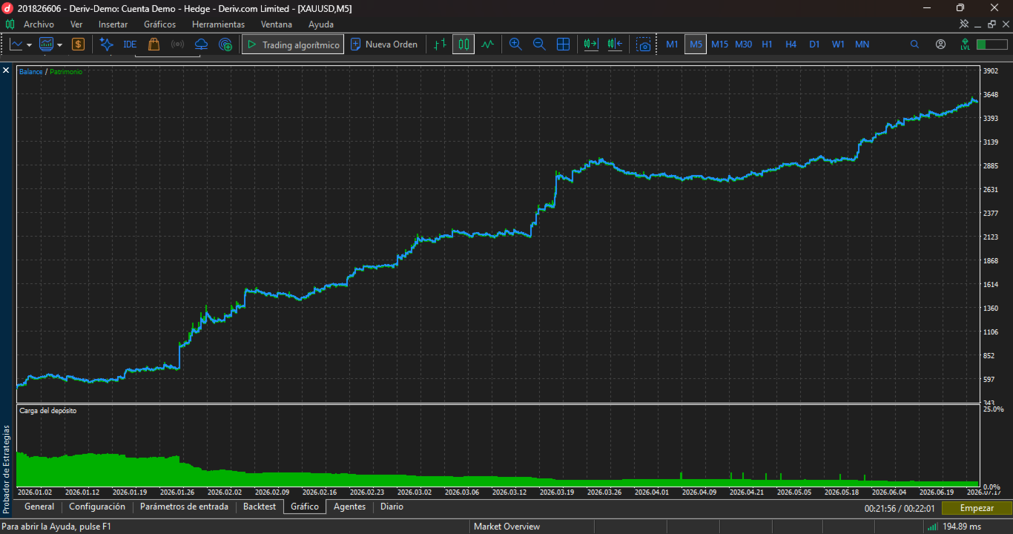Expand the profiles dropdown arrow
This screenshot has width=1013, height=534.
click(59, 44)
